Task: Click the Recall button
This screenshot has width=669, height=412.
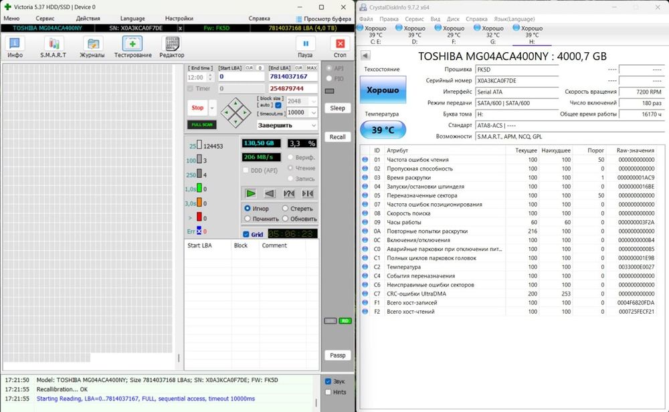Action: pos(337,136)
